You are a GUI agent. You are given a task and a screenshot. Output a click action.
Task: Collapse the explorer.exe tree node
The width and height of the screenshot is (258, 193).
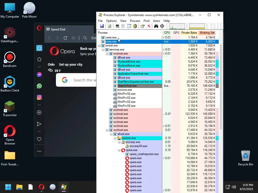tap(115, 138)
